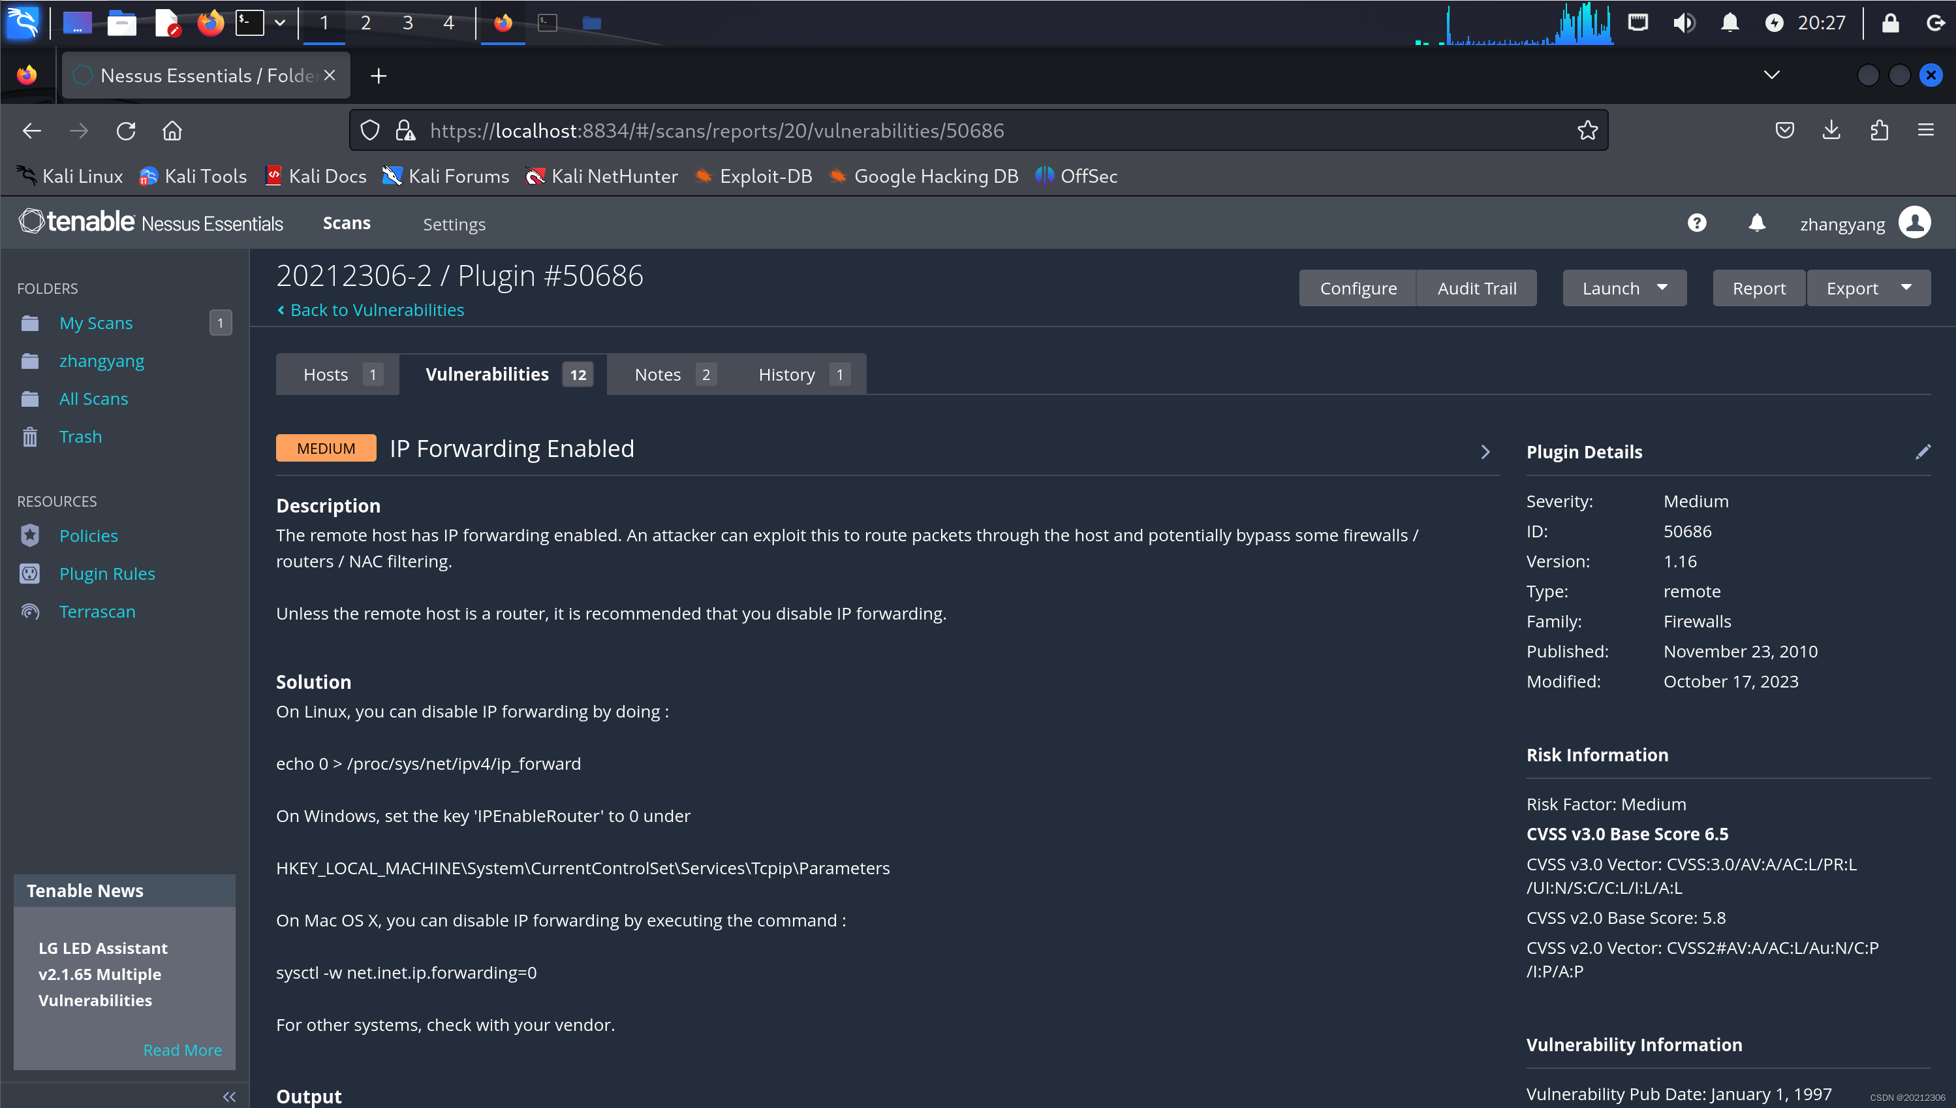Click the help question mark icon
The image size is (1956, 1108).
coord(1697,223)
